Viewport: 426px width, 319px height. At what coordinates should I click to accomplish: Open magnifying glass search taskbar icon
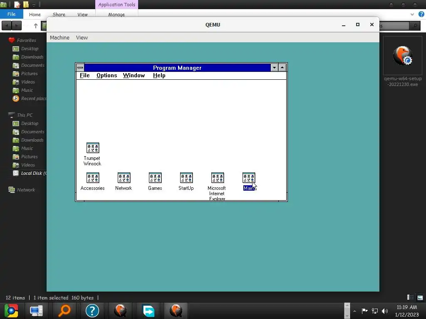[x=64, y=311]
